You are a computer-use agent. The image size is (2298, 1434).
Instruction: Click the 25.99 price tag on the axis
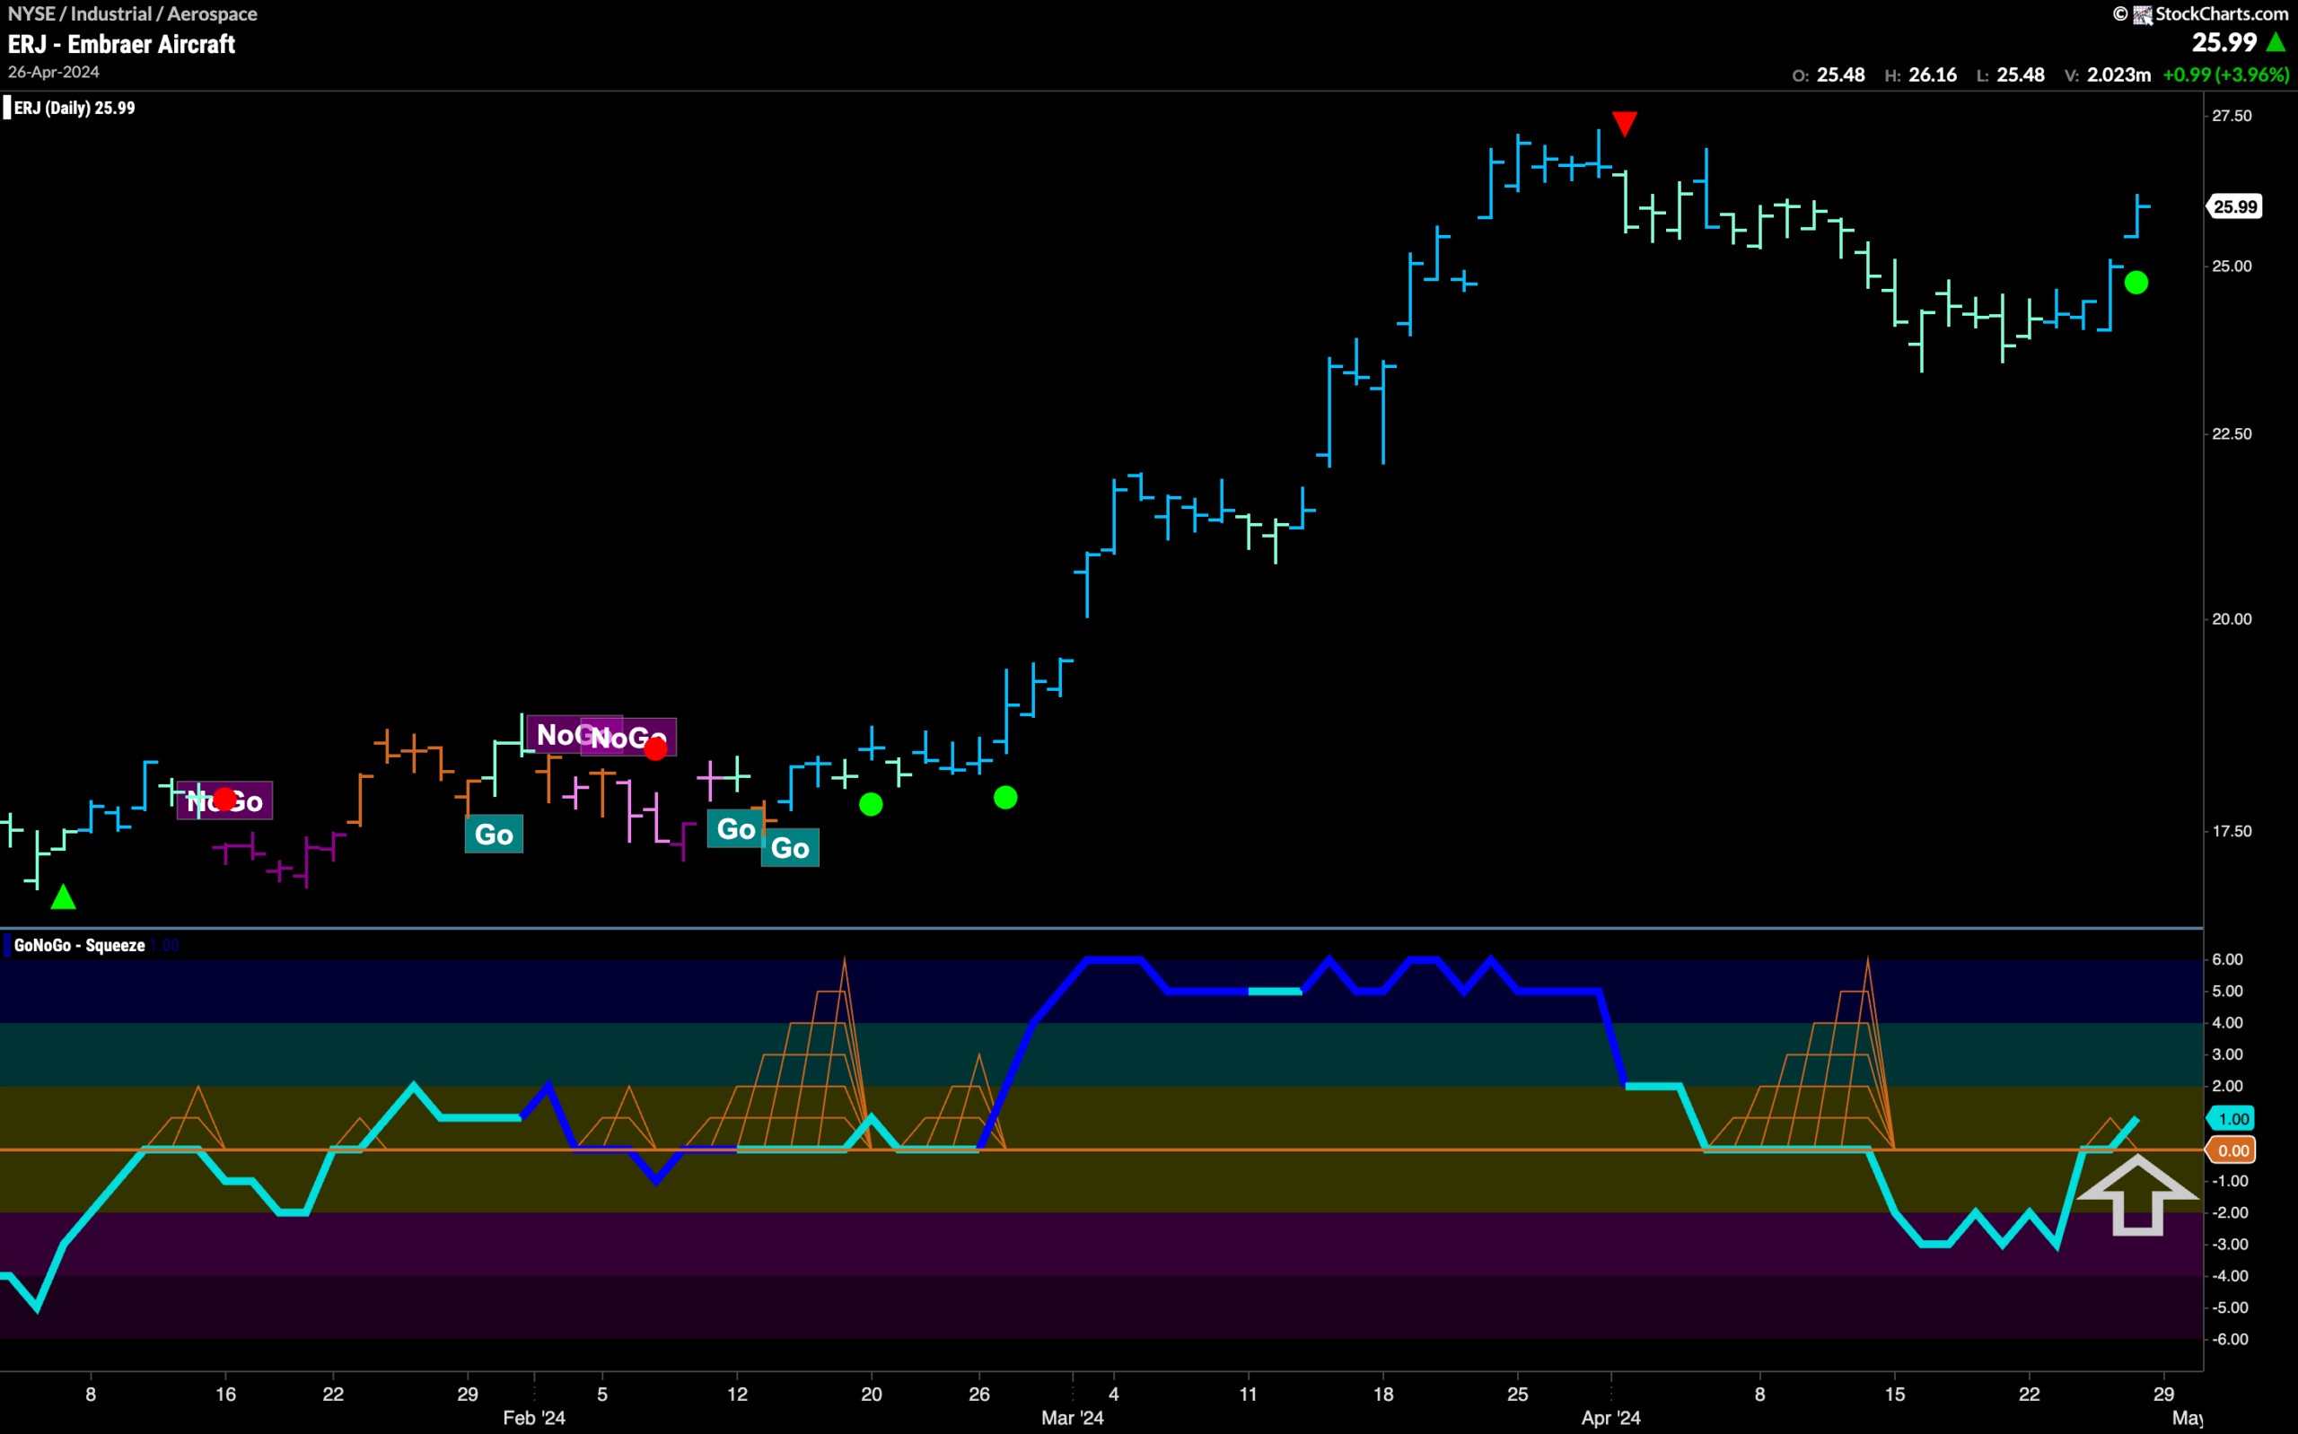(2235, 206)
